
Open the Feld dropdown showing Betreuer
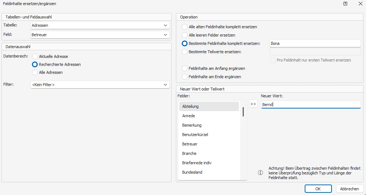tap(100, 35)
